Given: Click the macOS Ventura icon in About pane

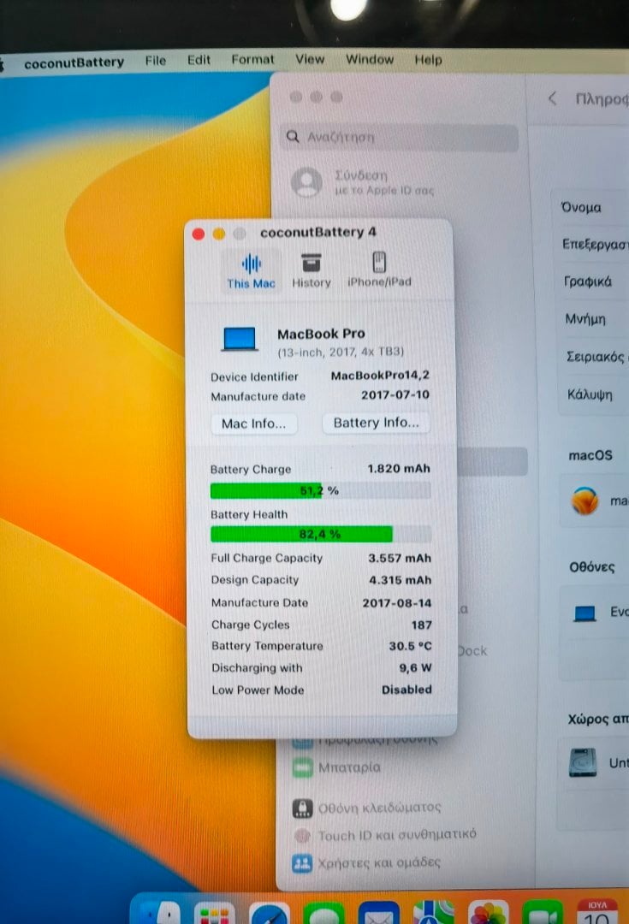Looking at the screenshot, I should 584,500.
